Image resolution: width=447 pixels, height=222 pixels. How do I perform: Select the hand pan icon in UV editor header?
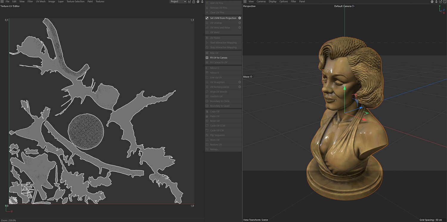point(198,1)
